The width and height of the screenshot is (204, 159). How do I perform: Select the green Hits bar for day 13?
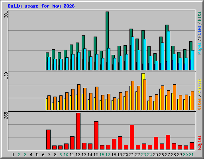[x=83, y=42]
